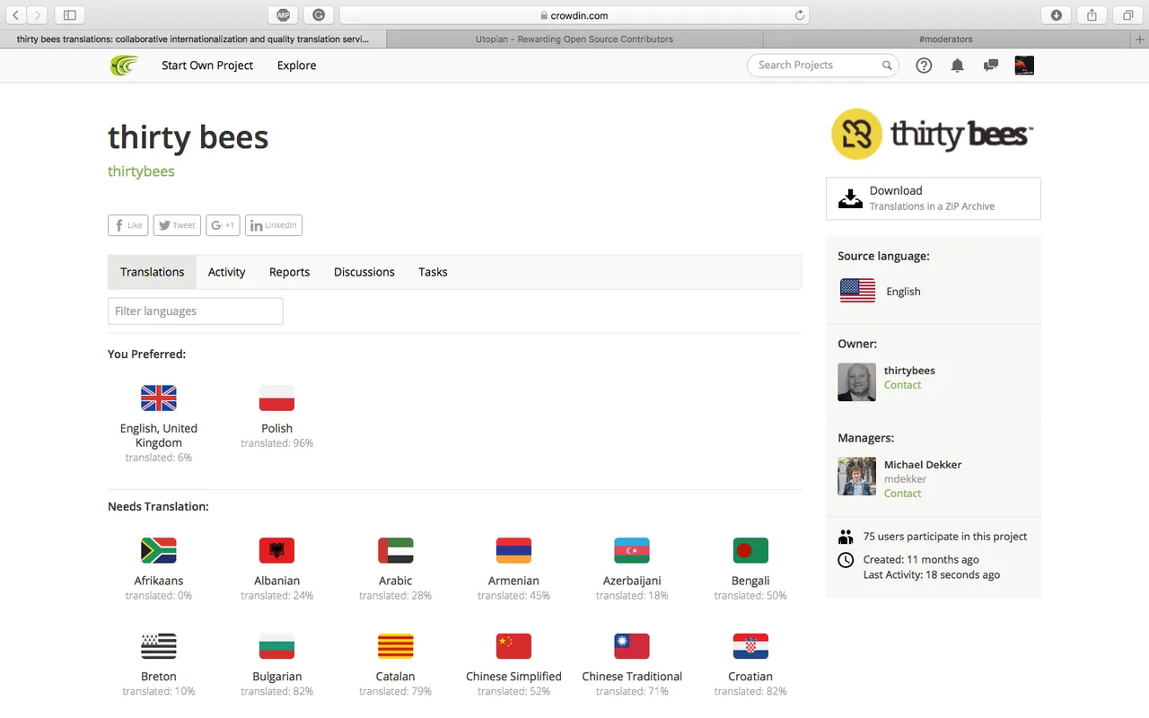
Task: Click the Safari share icon
Action: pos(1092,15)
